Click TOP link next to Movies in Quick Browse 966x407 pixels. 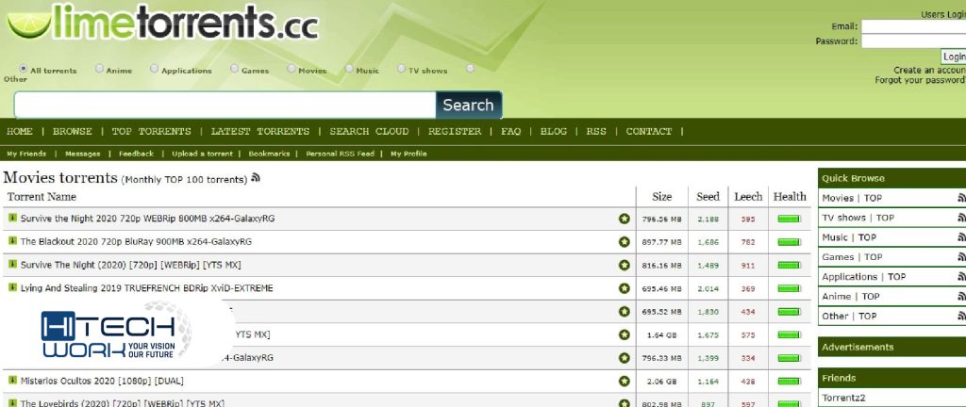tap(873, 198)
